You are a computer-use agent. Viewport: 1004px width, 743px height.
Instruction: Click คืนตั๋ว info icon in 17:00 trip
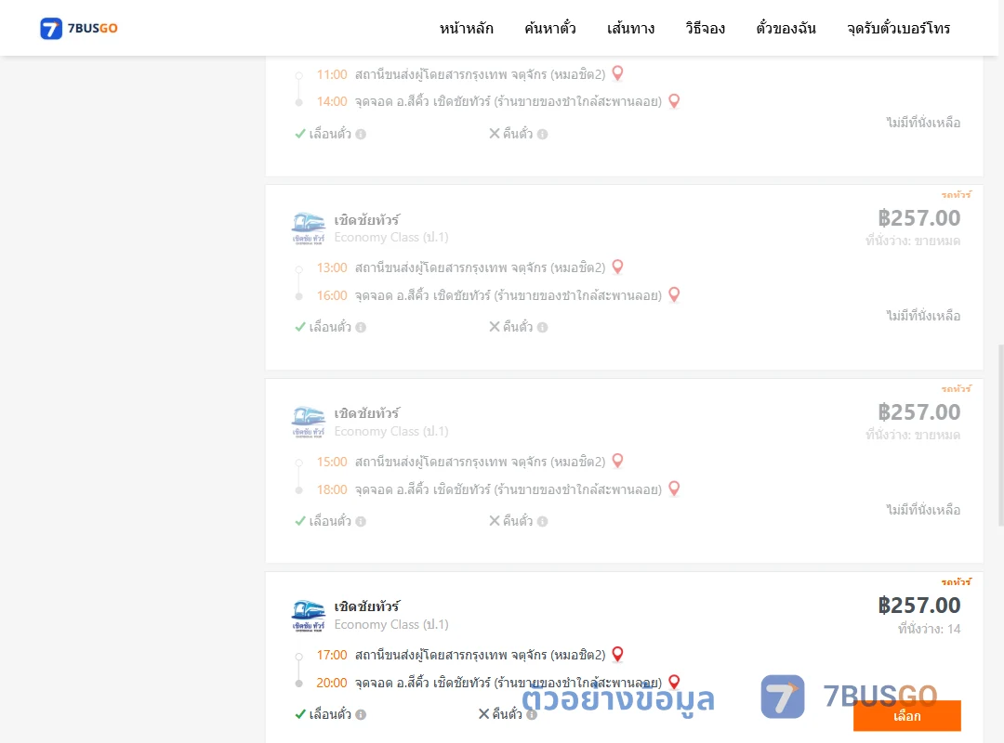click(x=532, y=715)
